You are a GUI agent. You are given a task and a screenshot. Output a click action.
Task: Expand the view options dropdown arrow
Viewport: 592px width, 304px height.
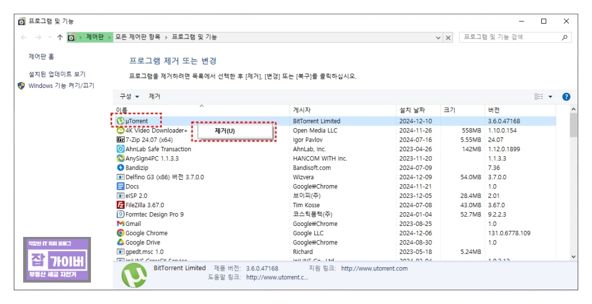(551, 97)
